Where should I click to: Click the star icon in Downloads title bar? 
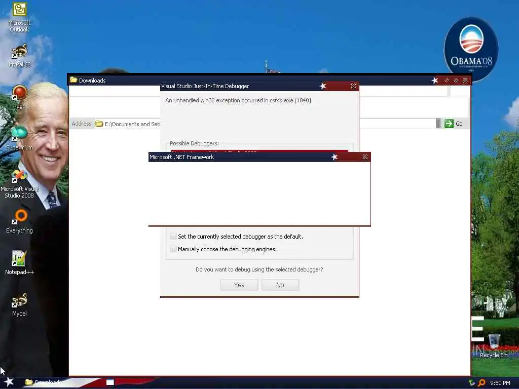point(434,81)
